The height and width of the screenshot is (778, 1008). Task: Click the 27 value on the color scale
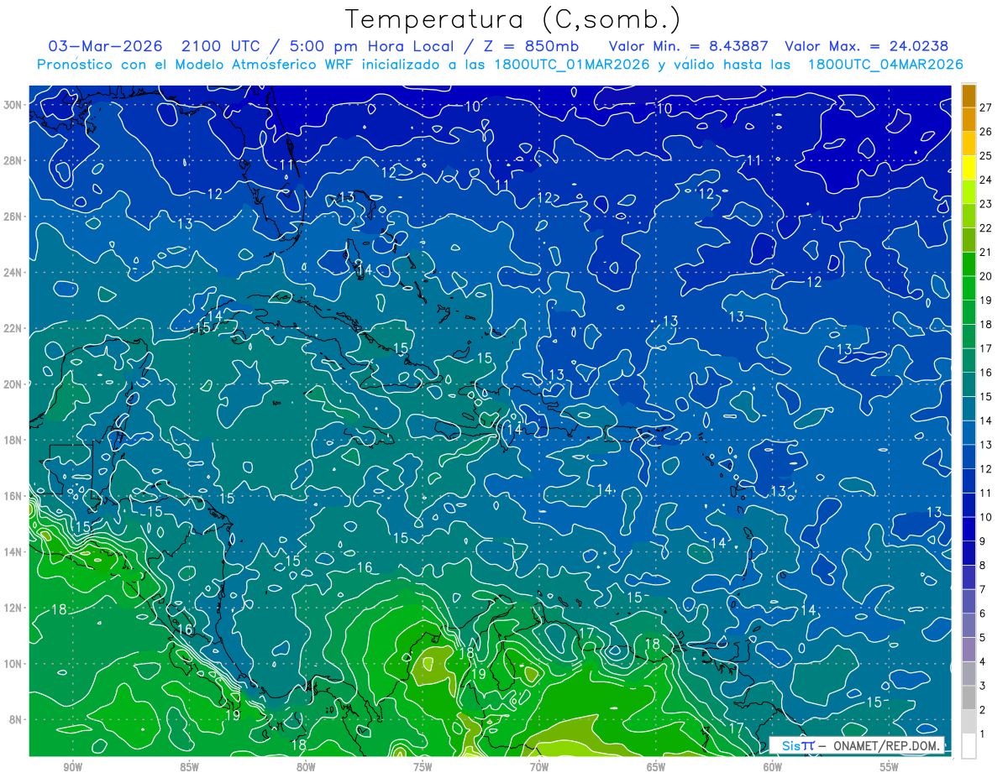986,107
